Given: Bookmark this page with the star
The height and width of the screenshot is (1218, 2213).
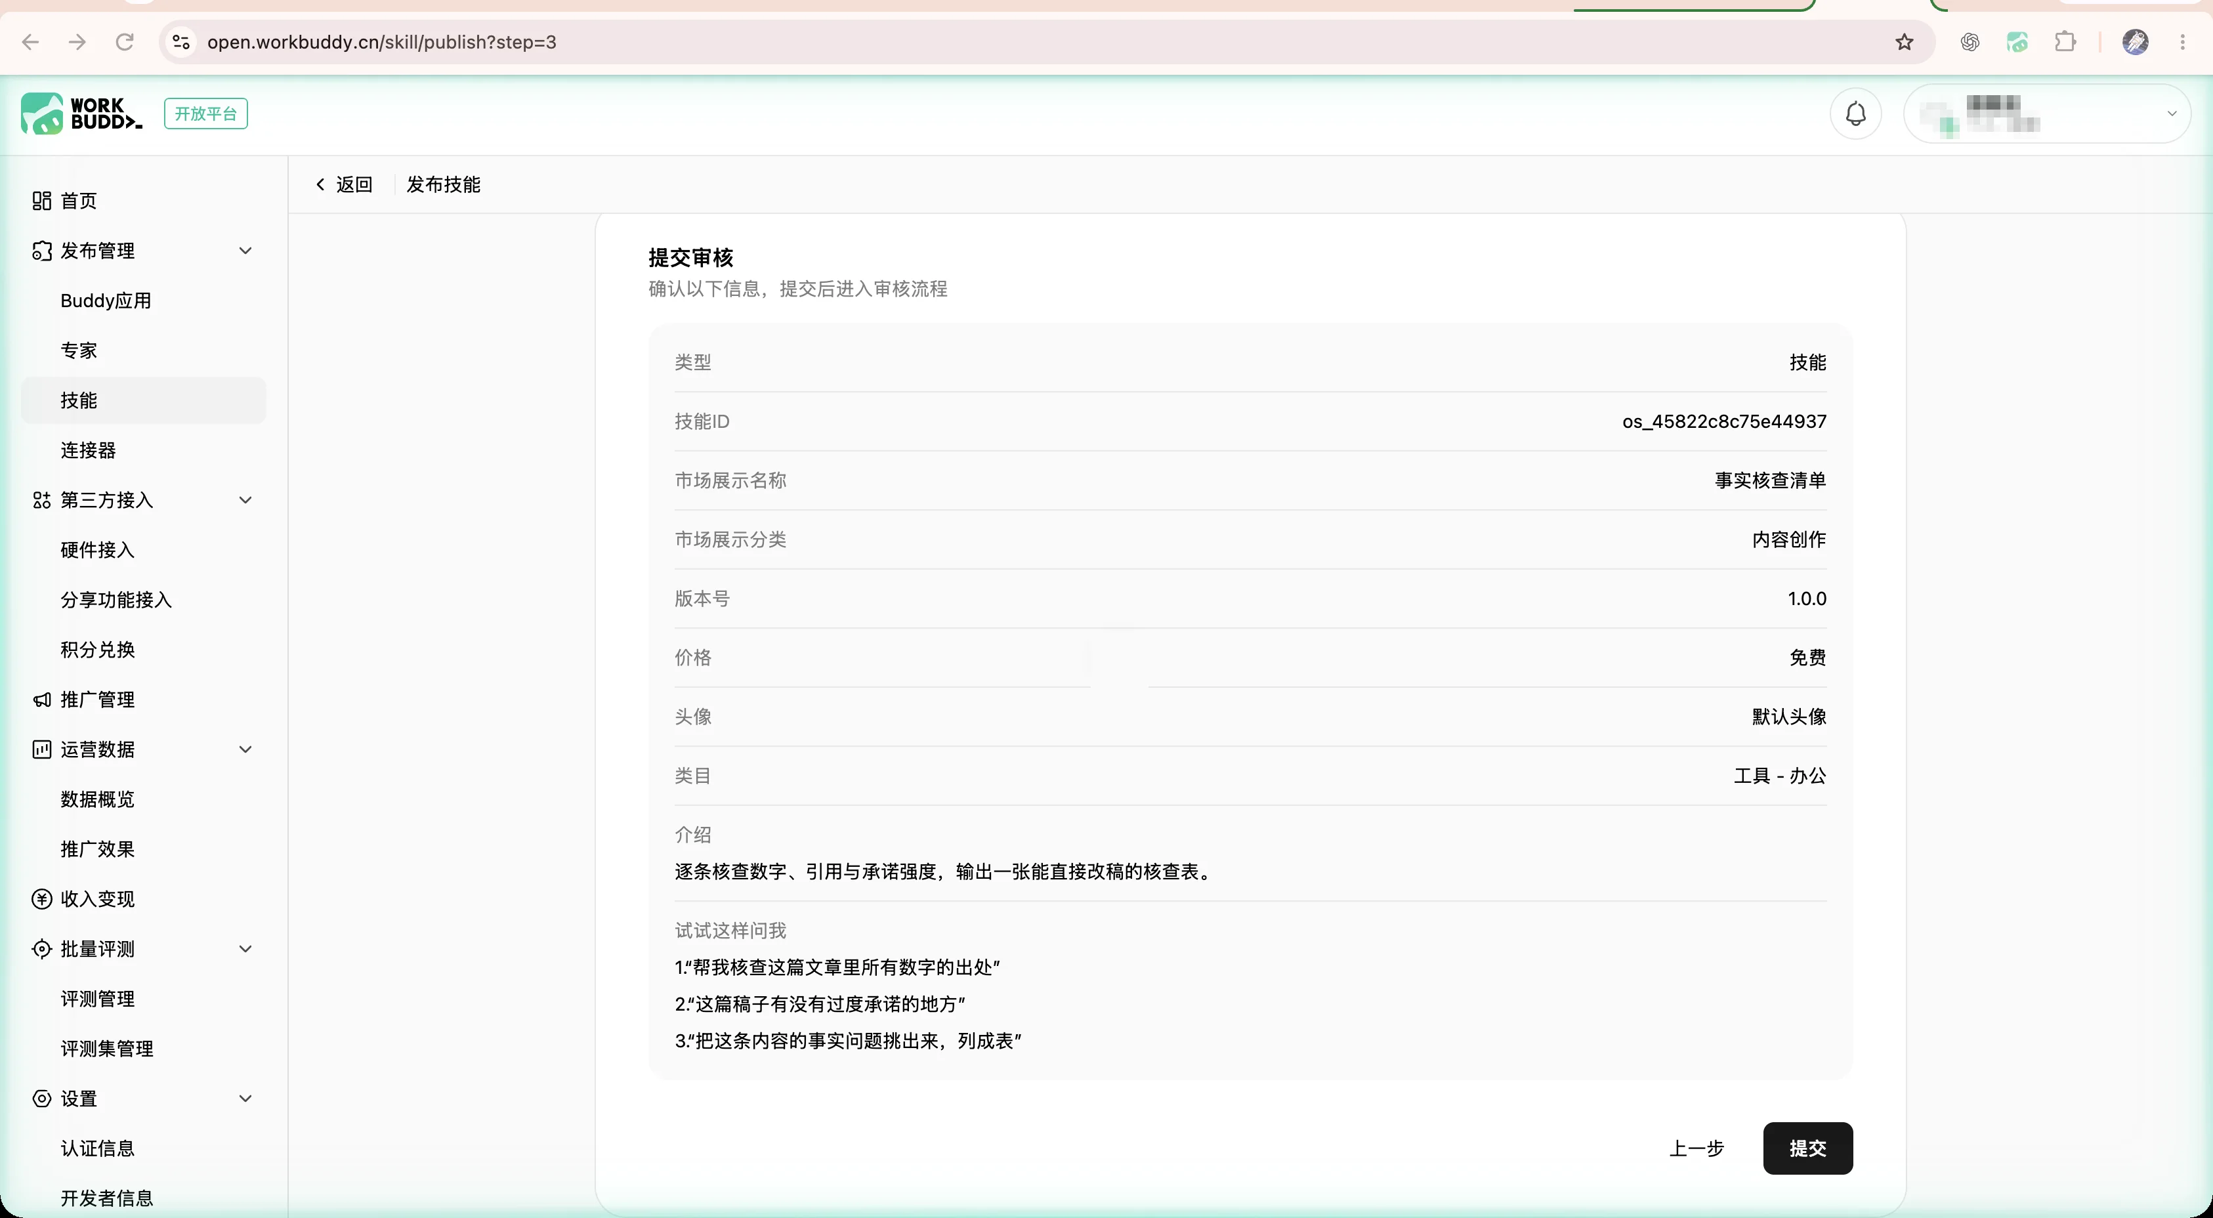Looking at the screenshot, I should coord(1905,42).
